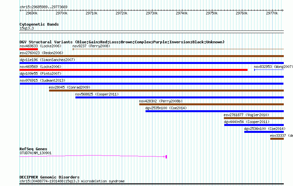Click the blue dgv11e196 gain bar
Screen dimensions: 293x186
[151, 63]
